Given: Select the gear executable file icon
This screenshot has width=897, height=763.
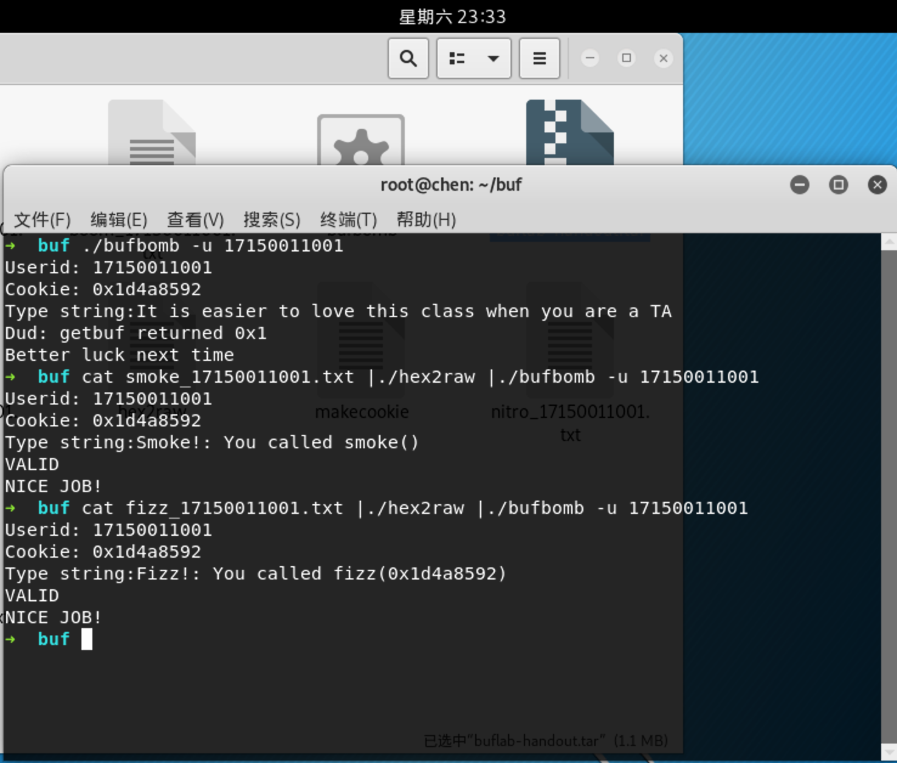Looking at the screenshot, I should click(361, 140).
